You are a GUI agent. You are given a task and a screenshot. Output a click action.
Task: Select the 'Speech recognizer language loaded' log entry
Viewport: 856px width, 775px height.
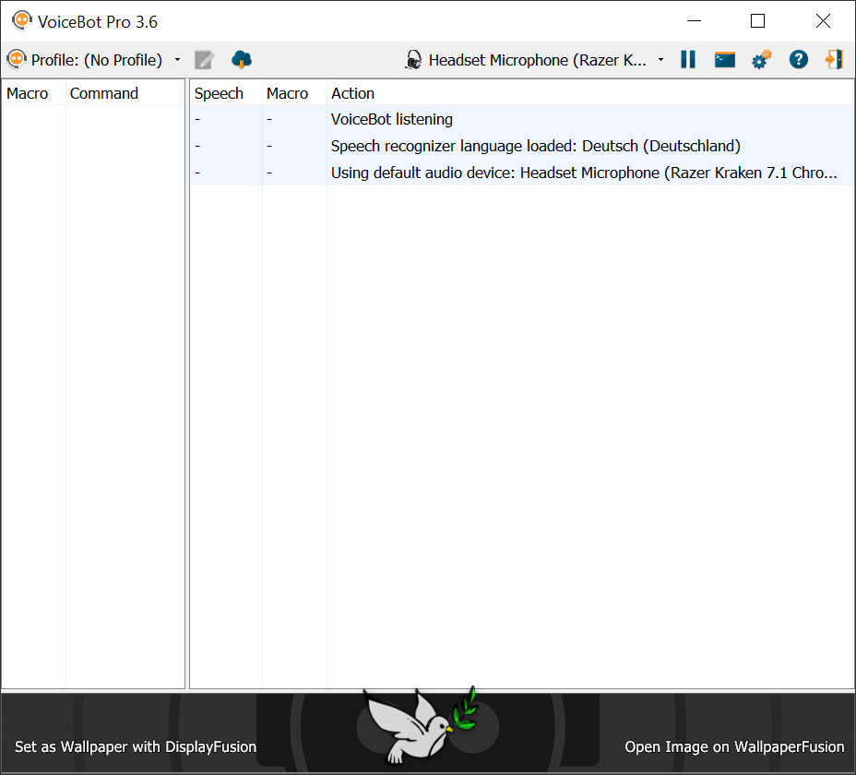pos(522,146)
